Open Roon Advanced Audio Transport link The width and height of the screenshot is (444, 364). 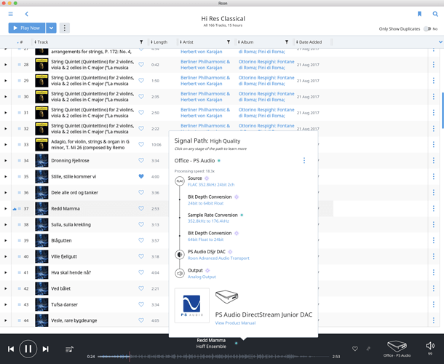218,258
